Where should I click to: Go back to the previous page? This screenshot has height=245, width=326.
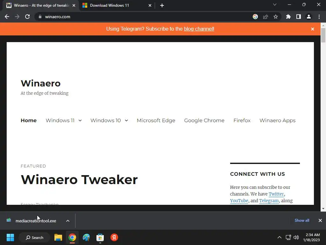coord(7,17)
